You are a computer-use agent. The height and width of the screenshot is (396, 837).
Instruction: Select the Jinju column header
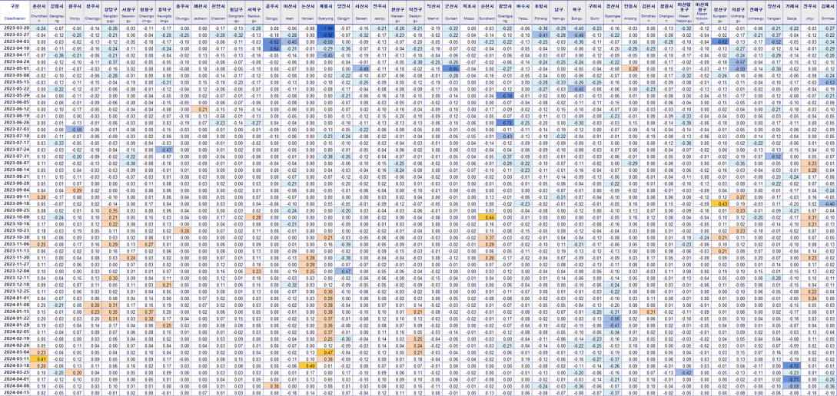click(810, 13)
